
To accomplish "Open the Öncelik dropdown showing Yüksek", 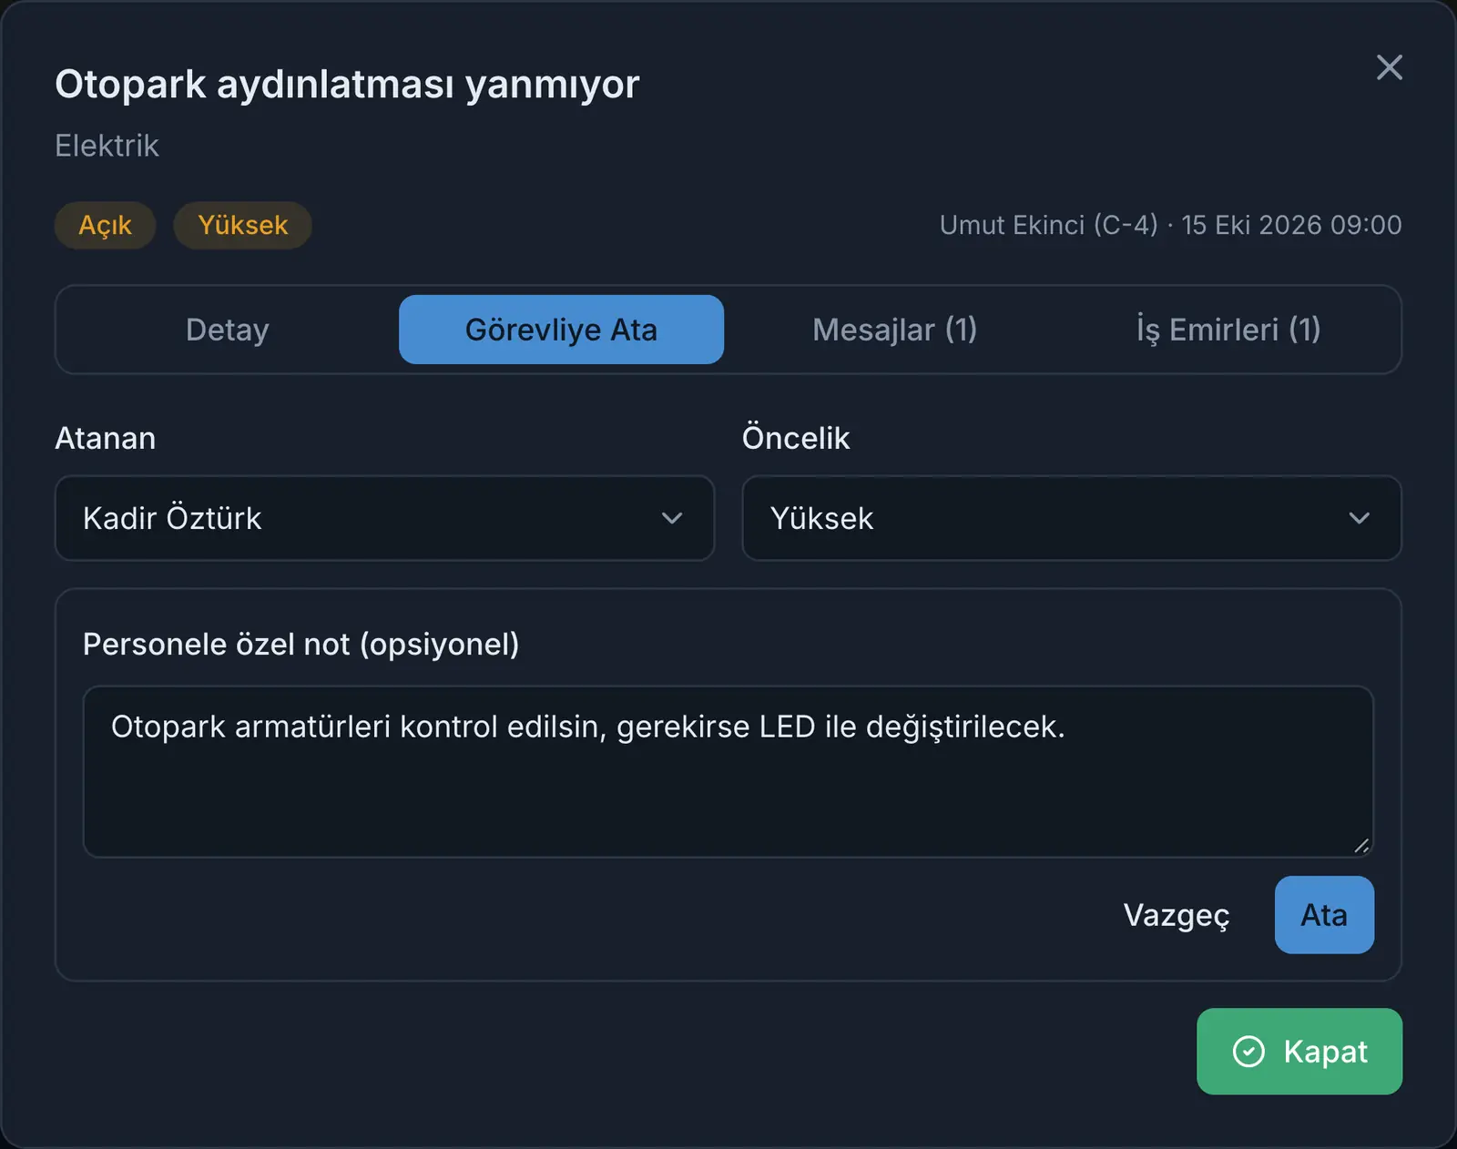I will click(1072, 518).
